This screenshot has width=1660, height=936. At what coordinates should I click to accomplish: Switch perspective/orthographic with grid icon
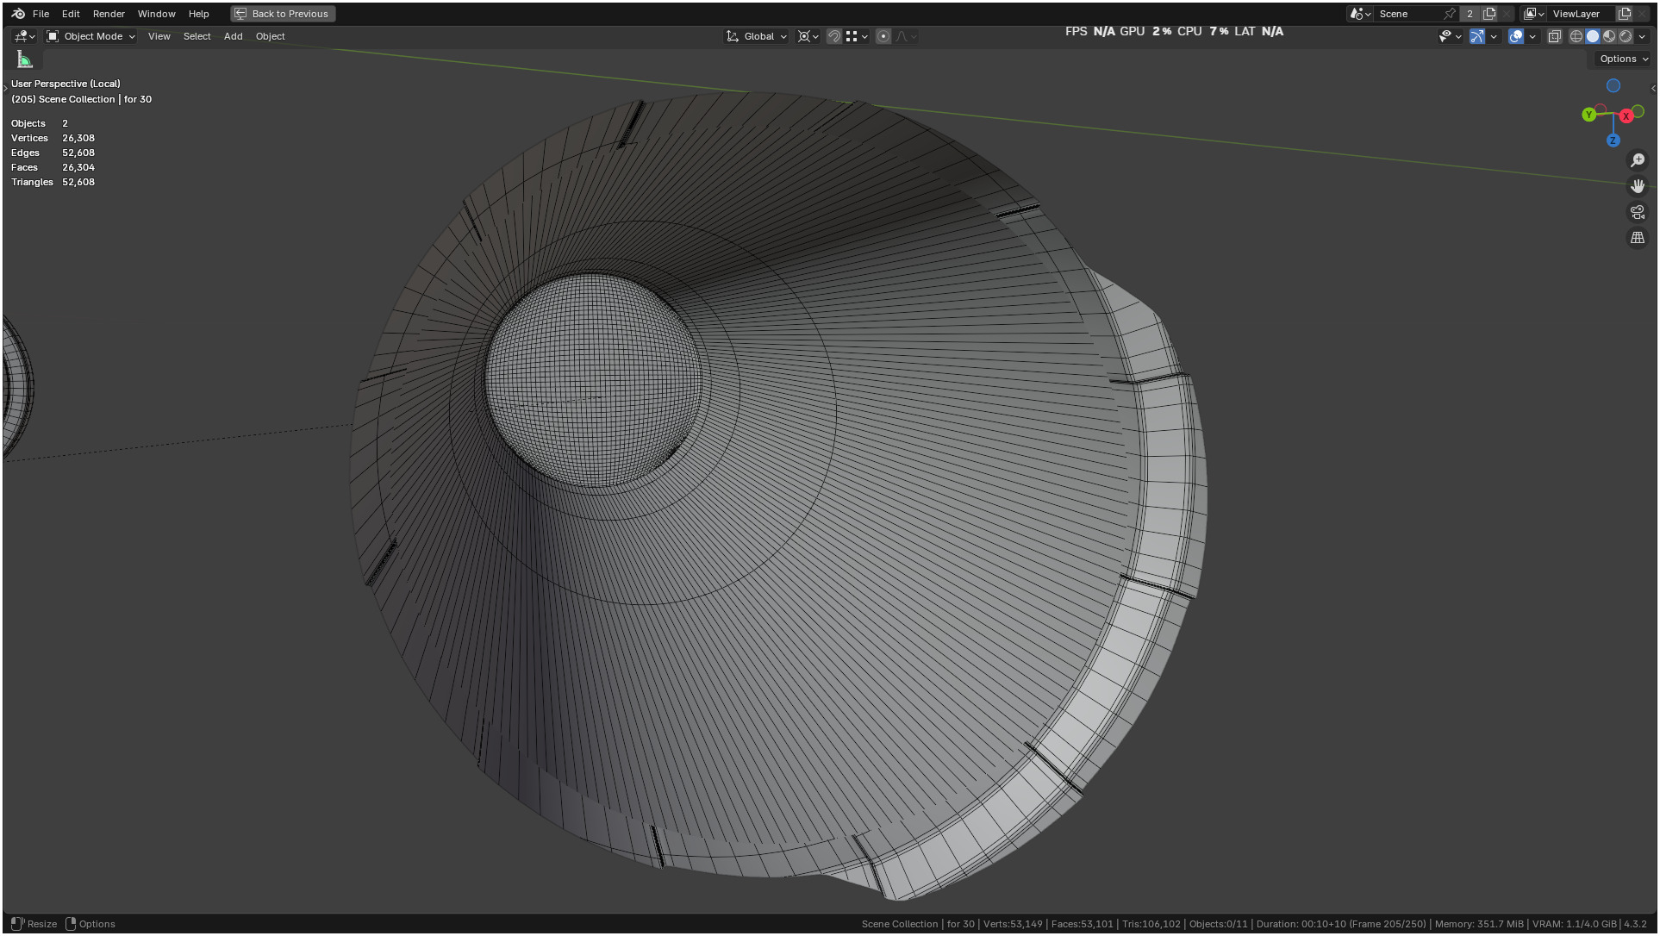pos(1637,238)
